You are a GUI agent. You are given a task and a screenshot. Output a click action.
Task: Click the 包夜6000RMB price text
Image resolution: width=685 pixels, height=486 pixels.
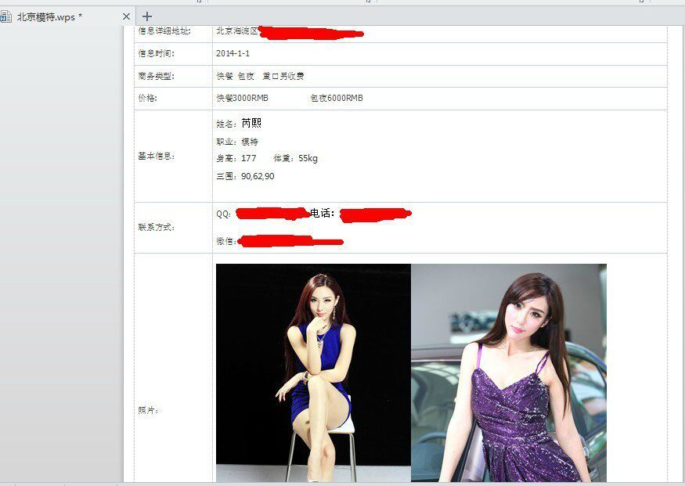(x=338, y=98)
